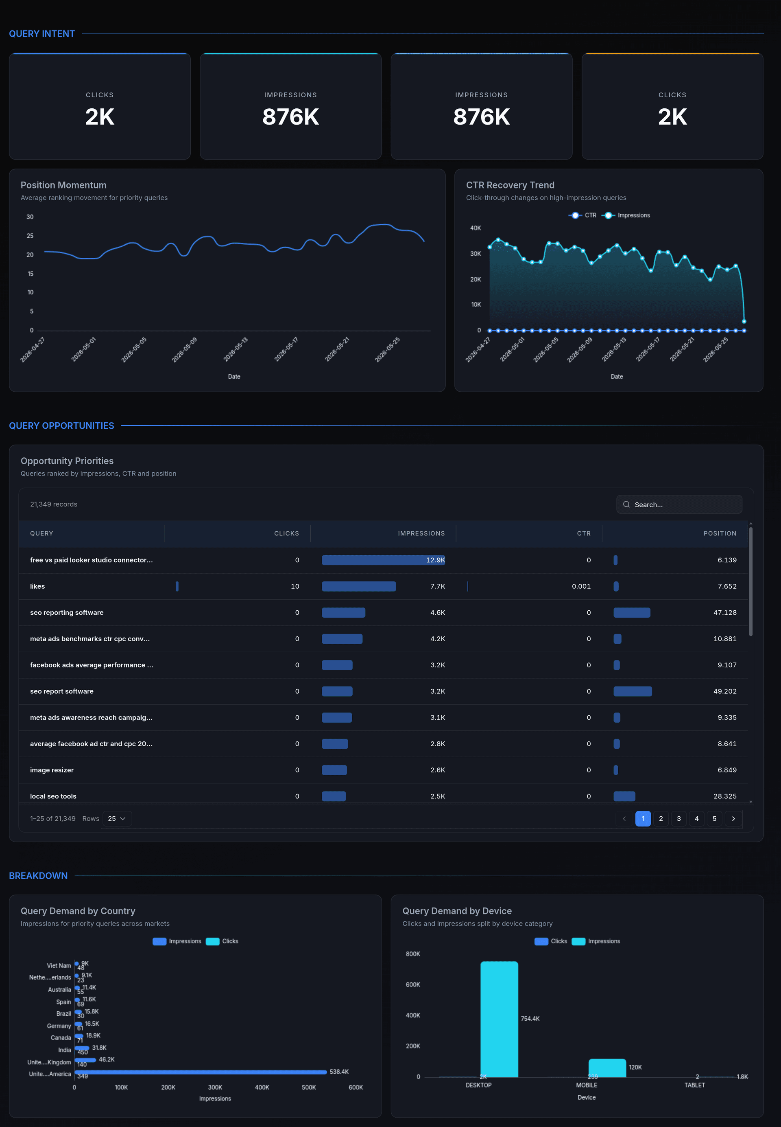The image size is (781, 1127).
Task: Click the table vertical scrollbar thumb
Action: tap(750, 581)
